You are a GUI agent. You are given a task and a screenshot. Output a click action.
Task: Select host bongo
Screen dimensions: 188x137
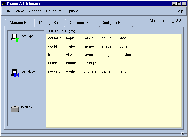pos(107,55)
